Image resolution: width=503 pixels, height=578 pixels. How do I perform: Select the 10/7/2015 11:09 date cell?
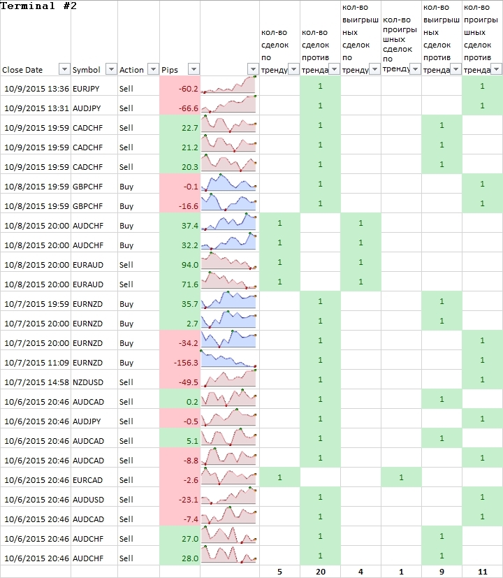36,360
